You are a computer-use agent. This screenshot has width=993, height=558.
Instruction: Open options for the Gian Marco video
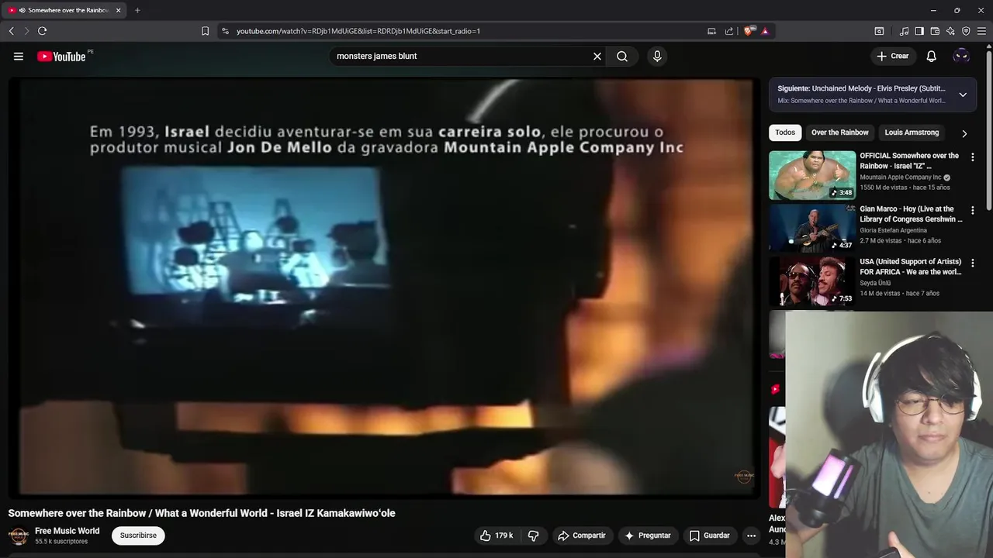[973, 210]
